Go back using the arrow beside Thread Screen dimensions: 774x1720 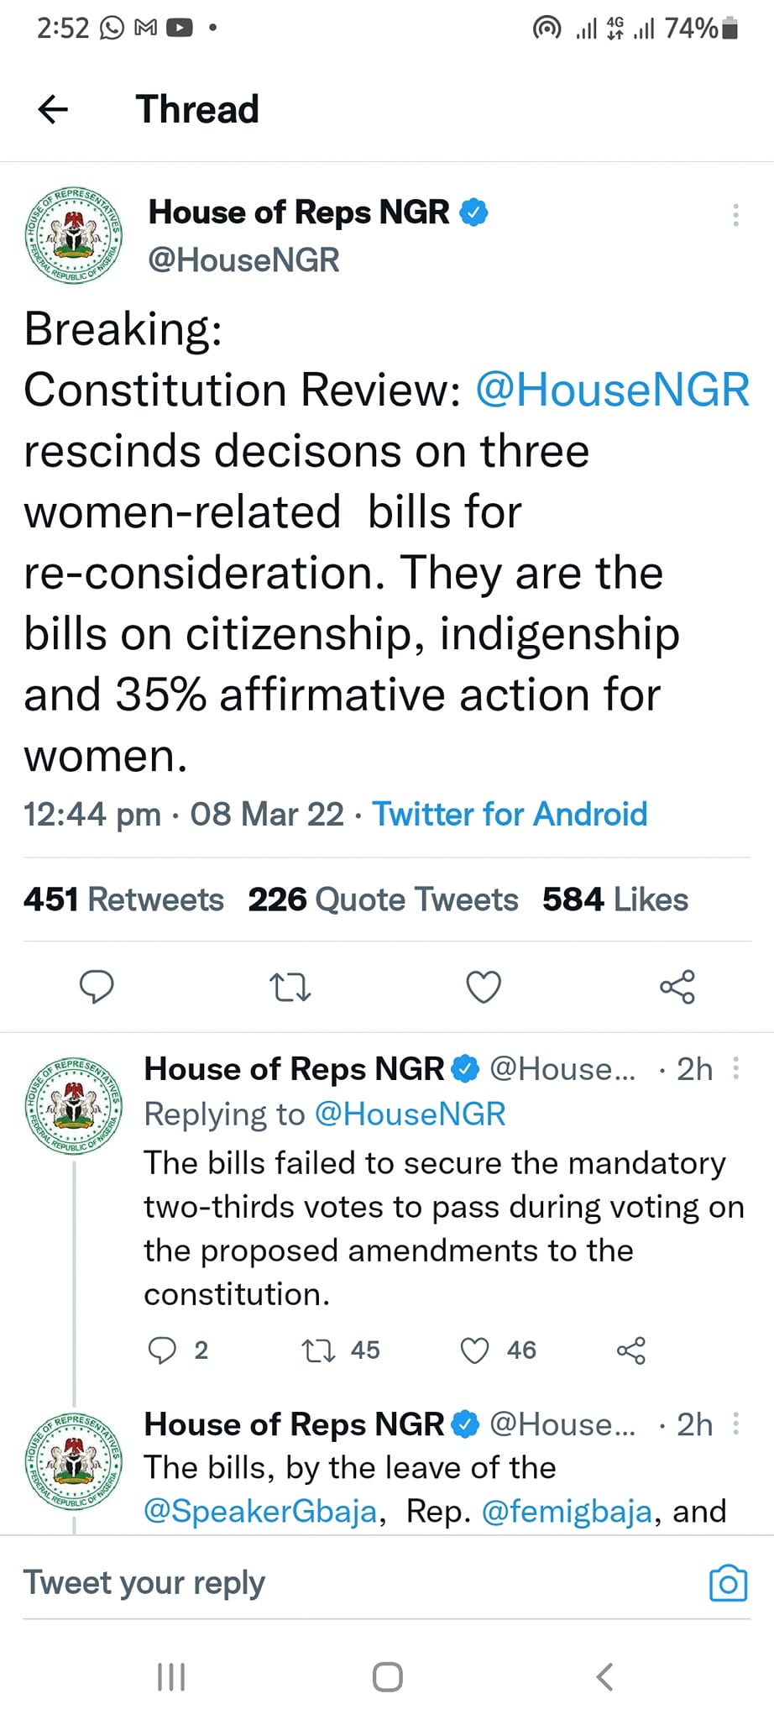53,109
